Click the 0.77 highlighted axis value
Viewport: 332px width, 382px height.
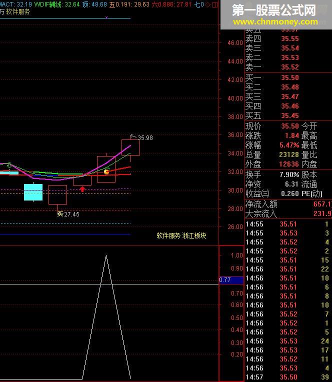point(231,280)
